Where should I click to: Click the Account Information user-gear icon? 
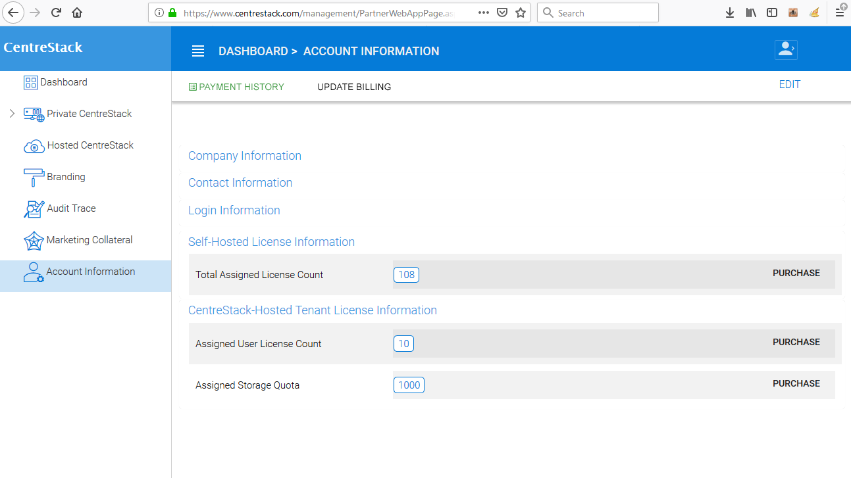(33, 272)
